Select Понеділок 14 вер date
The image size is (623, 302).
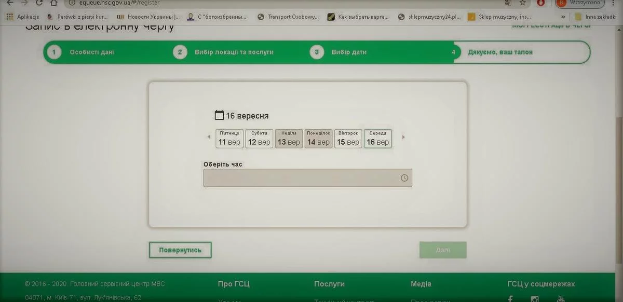pyautogui.click(x=318, y=139)
